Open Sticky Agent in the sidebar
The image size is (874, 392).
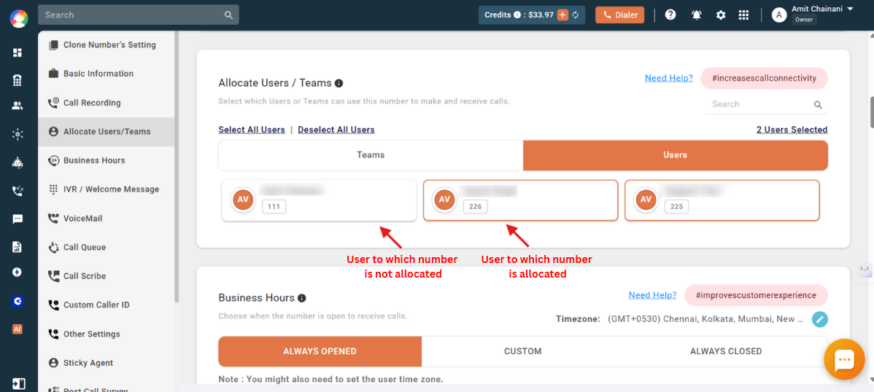coord(107,363)
